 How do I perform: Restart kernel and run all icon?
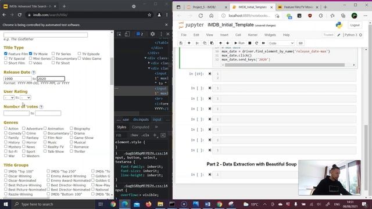(263, 43)
